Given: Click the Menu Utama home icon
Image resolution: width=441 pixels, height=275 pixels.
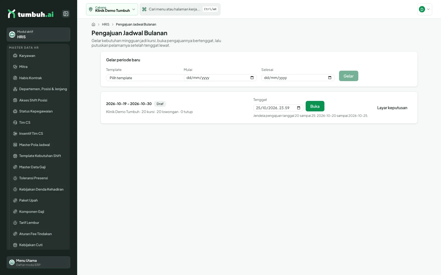Looking at the screenshot, I should pyautogui.click(x=12, y=262).
